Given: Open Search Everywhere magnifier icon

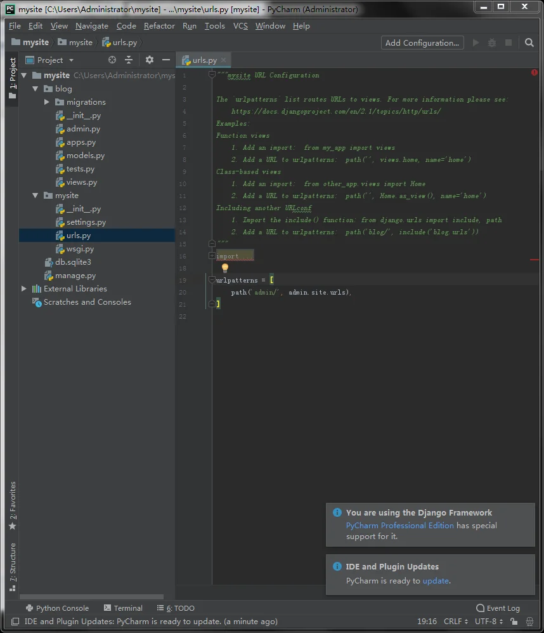Looking at the screenshot, I should tap(529, 43).
